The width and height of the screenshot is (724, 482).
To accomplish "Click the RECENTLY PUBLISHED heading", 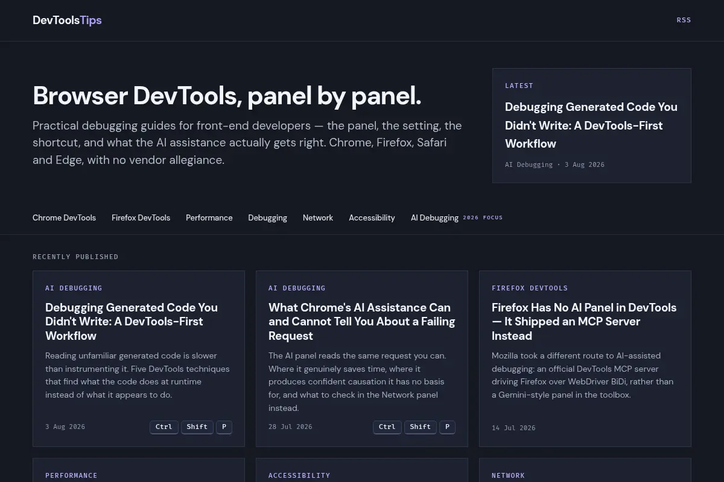I will tap(75, 257).
